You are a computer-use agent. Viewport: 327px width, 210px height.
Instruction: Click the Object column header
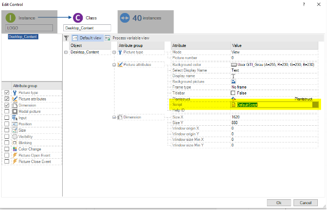pos(90,45)
